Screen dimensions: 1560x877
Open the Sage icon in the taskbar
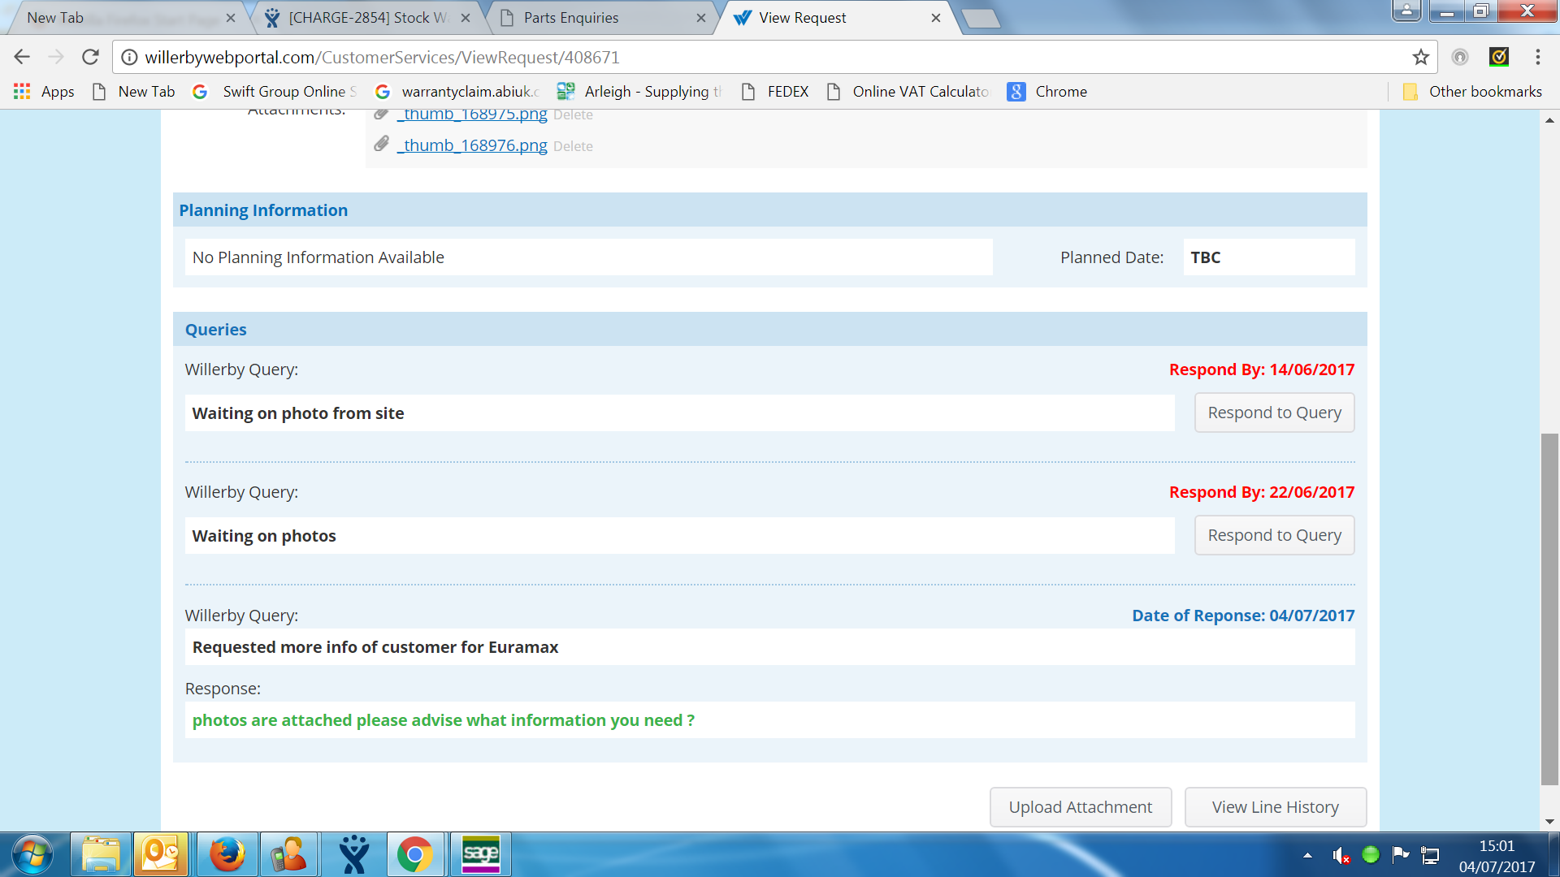click(480, 854)
